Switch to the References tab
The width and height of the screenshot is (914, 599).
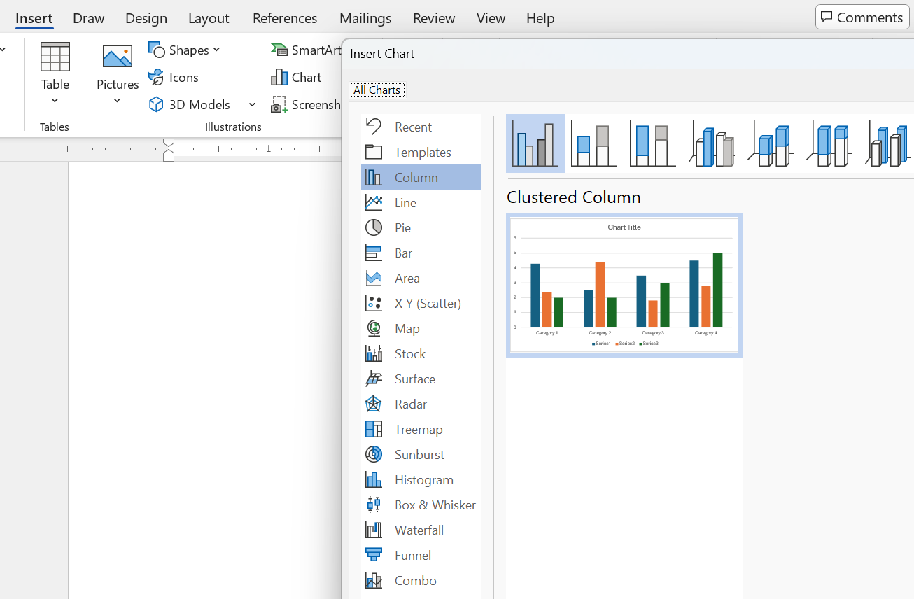pos(285,18)
